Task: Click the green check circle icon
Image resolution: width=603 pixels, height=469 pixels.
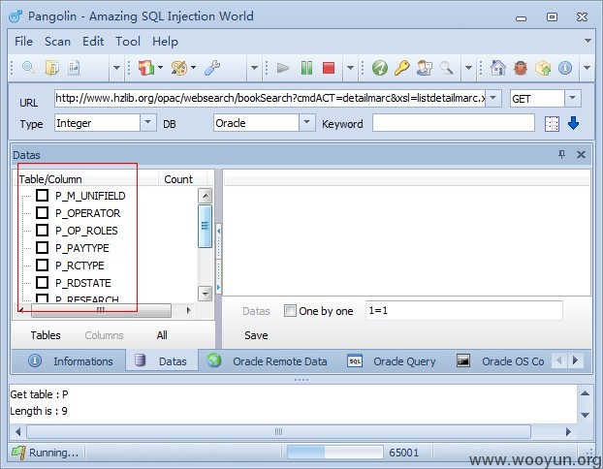Action: point(380,68)
